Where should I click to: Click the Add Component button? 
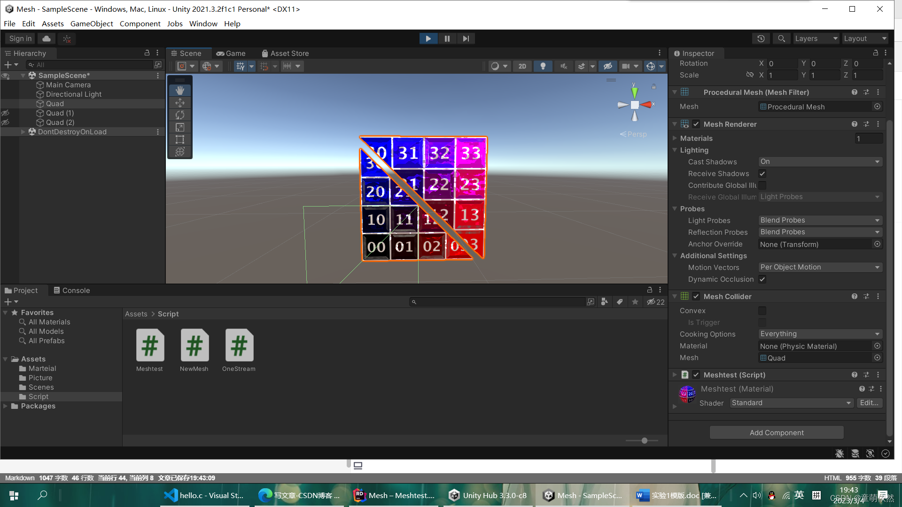click(777, 432)
